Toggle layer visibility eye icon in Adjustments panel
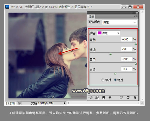 point(110,97)
